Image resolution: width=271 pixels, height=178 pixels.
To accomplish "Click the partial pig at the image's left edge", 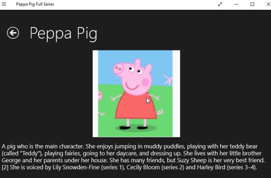I will coord(100,96).
